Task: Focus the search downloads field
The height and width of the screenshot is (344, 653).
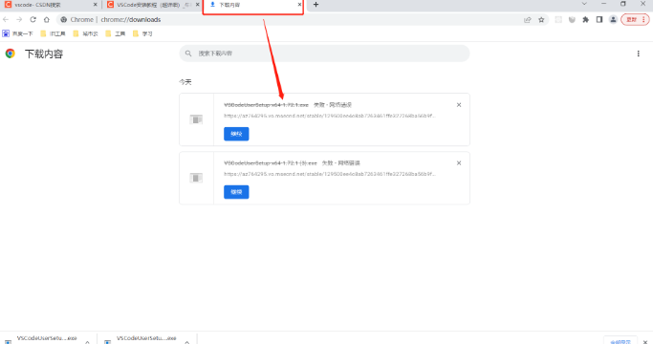Action: [x=324, y=54]
